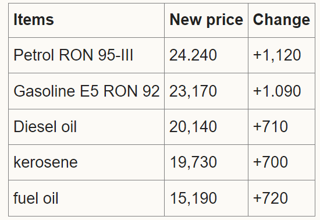Select the Gasoline E5 RON 92 cell

[x=86, y=91]
